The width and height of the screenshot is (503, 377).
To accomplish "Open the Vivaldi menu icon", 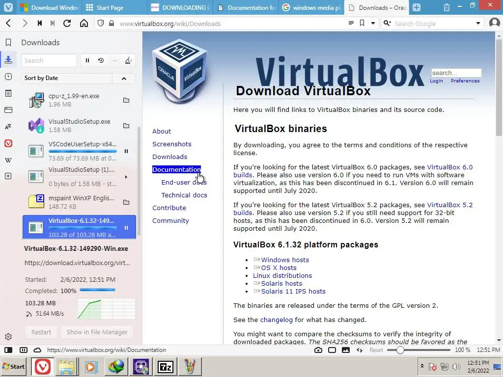I will coord(8,7).
